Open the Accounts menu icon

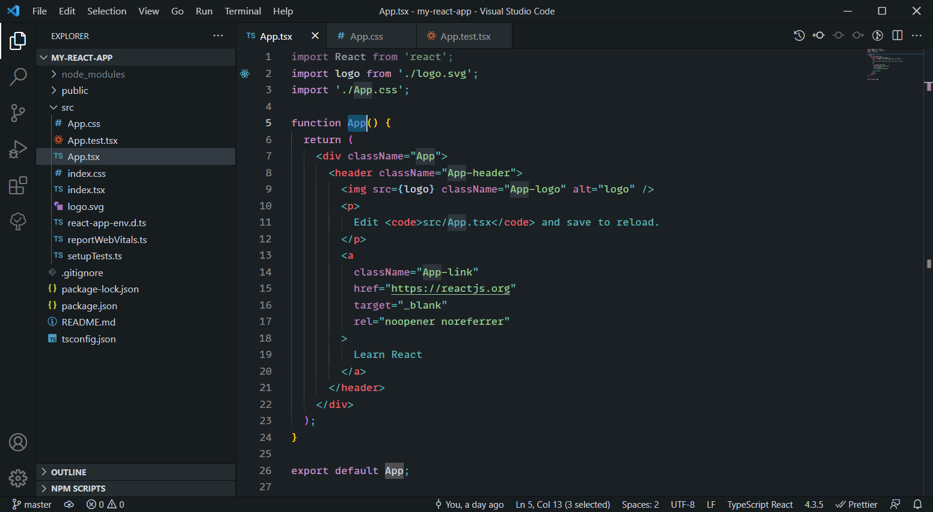[x=18, y=442]
